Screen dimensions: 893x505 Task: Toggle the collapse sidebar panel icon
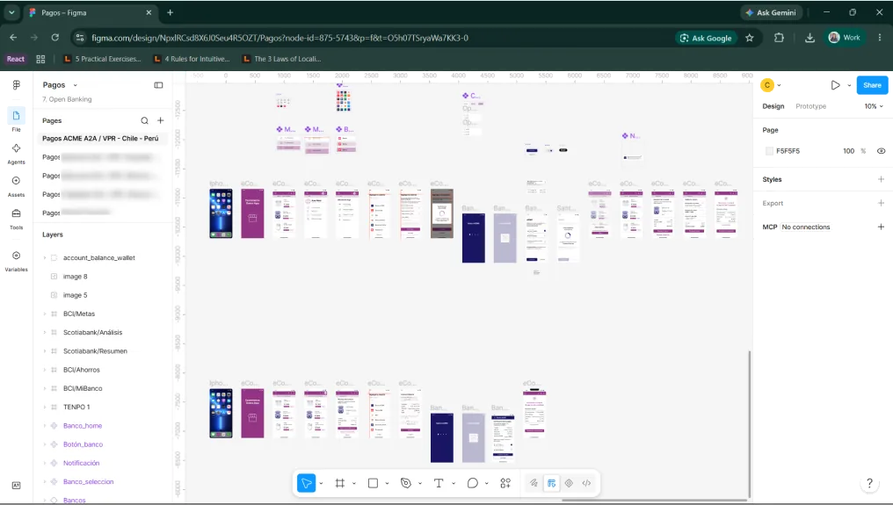158,85
